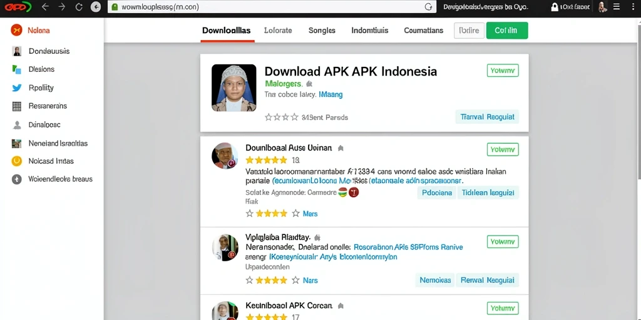The image size is (641, 320).
Task: Click the blue link line starting with (Feounliovan
Action: coord(367,181)
